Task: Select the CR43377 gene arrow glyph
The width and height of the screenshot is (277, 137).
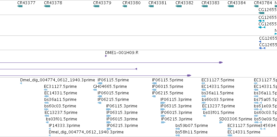Action: (x=20, y=6)
